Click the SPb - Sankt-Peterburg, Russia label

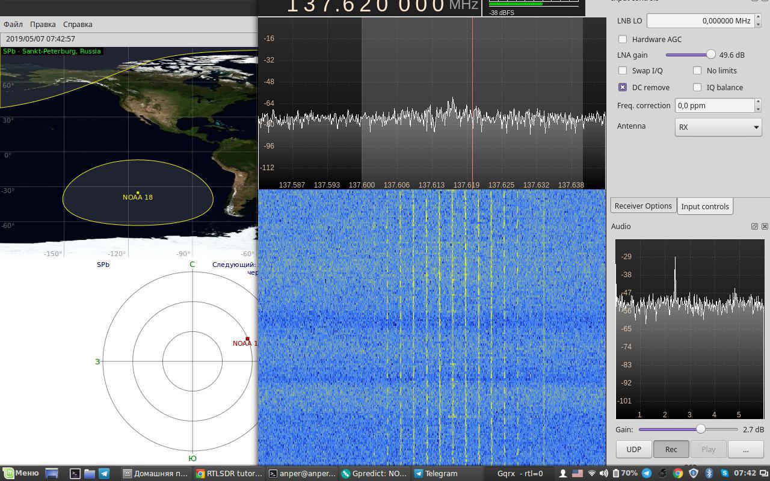pos(52,51)
